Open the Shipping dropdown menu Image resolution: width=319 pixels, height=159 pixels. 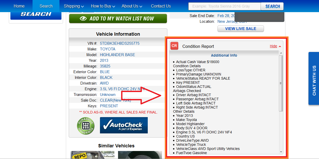click(x=74, y=6)
